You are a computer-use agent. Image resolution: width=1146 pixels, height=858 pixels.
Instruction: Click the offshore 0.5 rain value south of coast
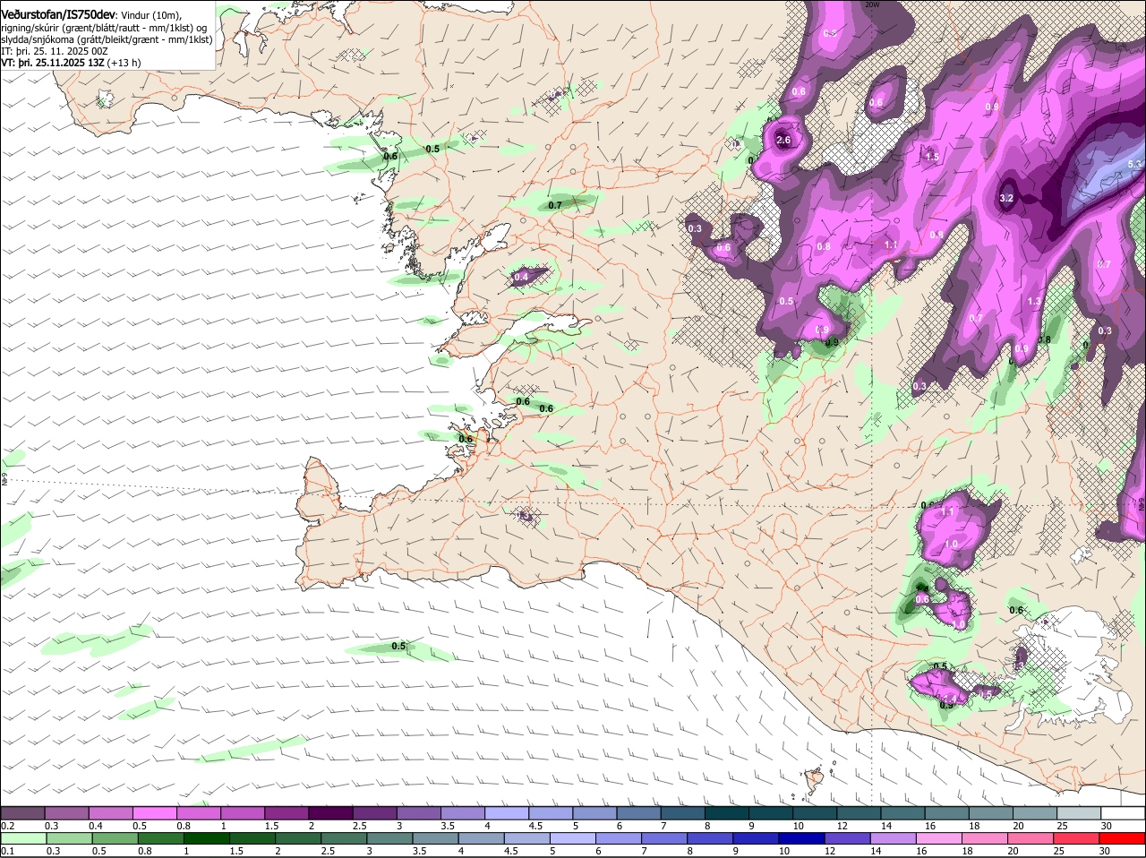coord(398,646)
